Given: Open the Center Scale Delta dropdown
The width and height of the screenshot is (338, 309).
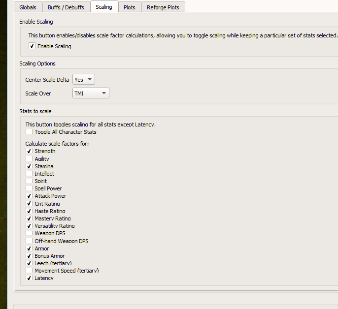Looking at the screenshot, I should [83, 80].
